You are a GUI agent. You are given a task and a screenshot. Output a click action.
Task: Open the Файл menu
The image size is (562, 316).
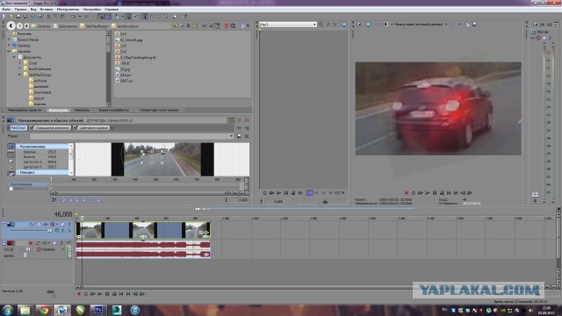(6, 10)
